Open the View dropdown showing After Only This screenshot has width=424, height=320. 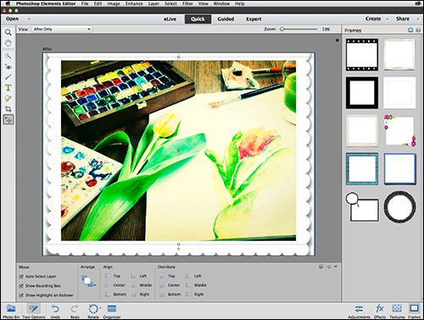[x=62, y=29]
